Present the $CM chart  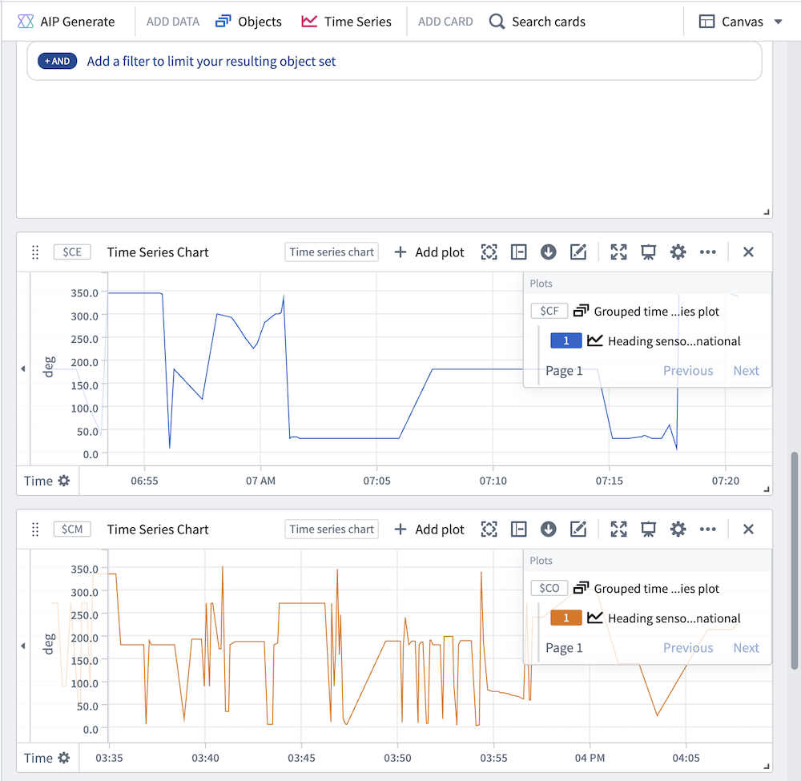[648, 529]
